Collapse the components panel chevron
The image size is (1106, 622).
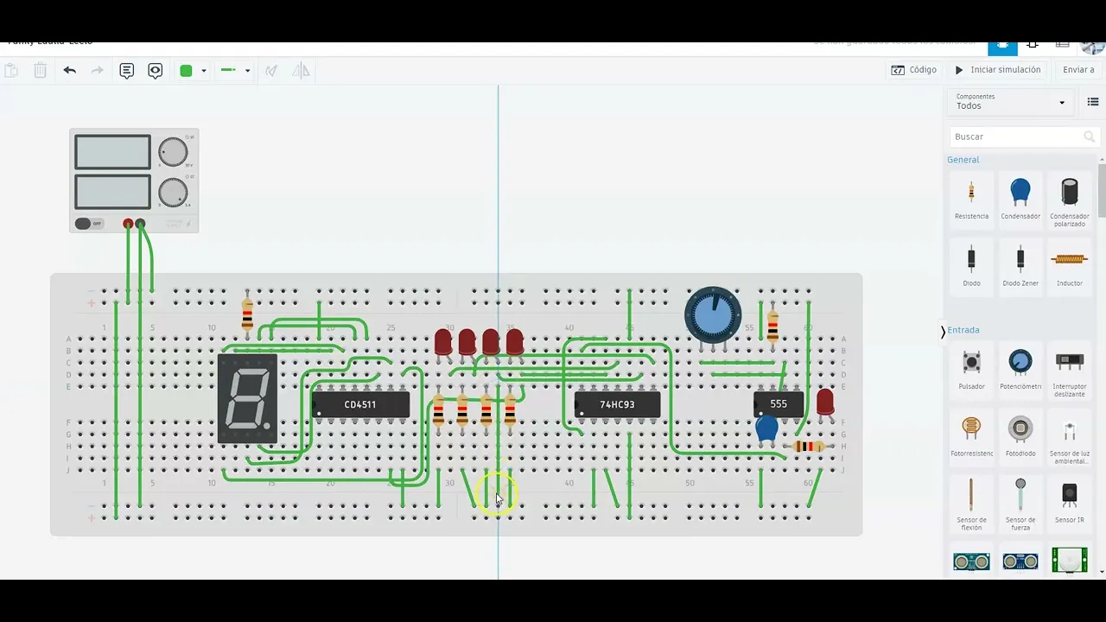(x=943, y=332)
